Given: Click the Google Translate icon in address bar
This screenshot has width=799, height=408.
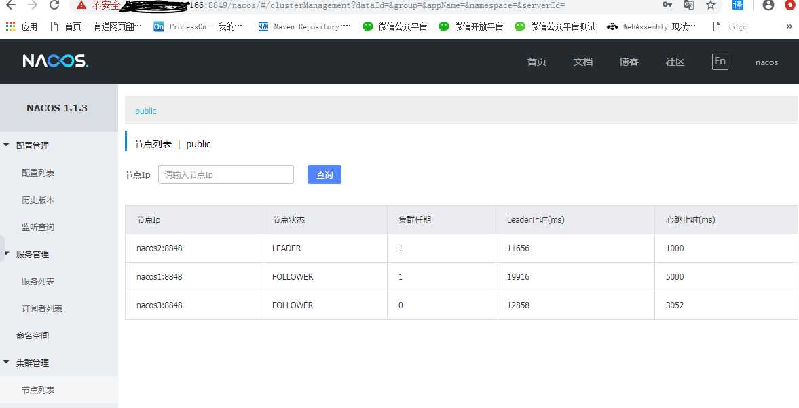Looking at the screenshot, I should (689, 5).
